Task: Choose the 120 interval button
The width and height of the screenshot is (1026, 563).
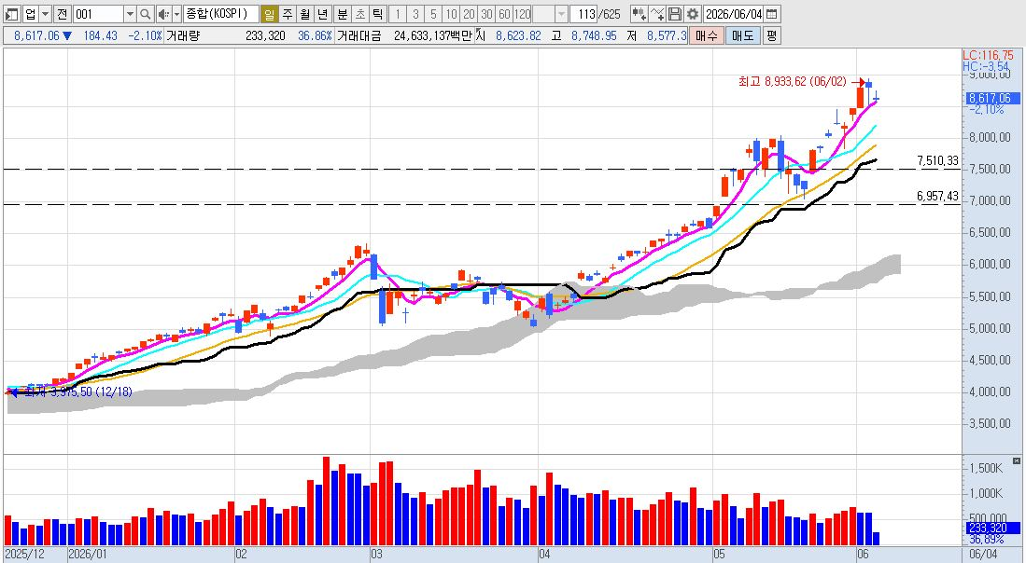Action: (522, 14)
